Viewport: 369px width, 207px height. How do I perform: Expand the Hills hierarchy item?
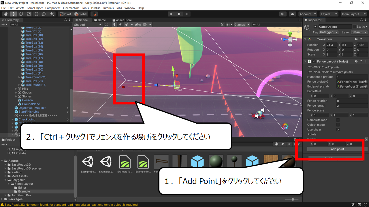[x=16, y=89]
